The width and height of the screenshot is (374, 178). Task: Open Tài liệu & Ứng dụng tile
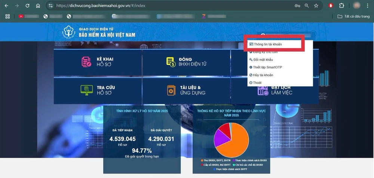(x=186, y=90)
